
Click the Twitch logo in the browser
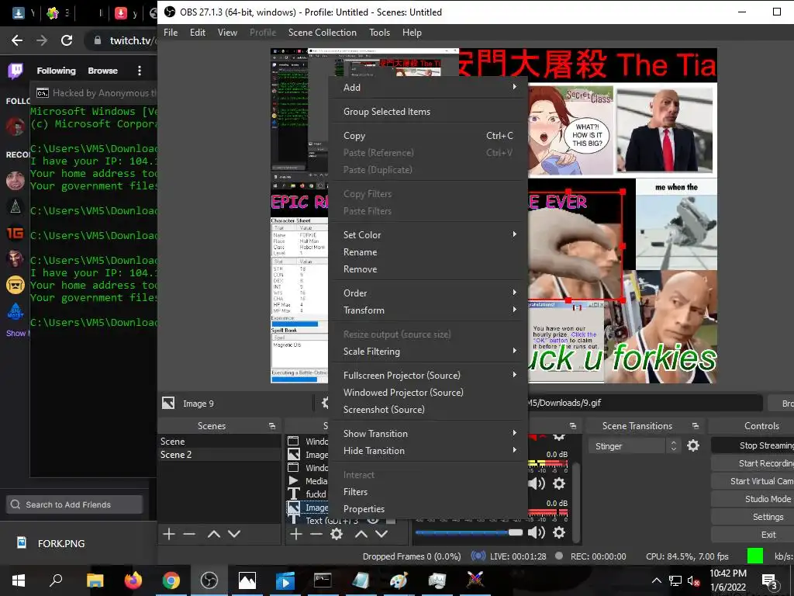coord(16,71)
